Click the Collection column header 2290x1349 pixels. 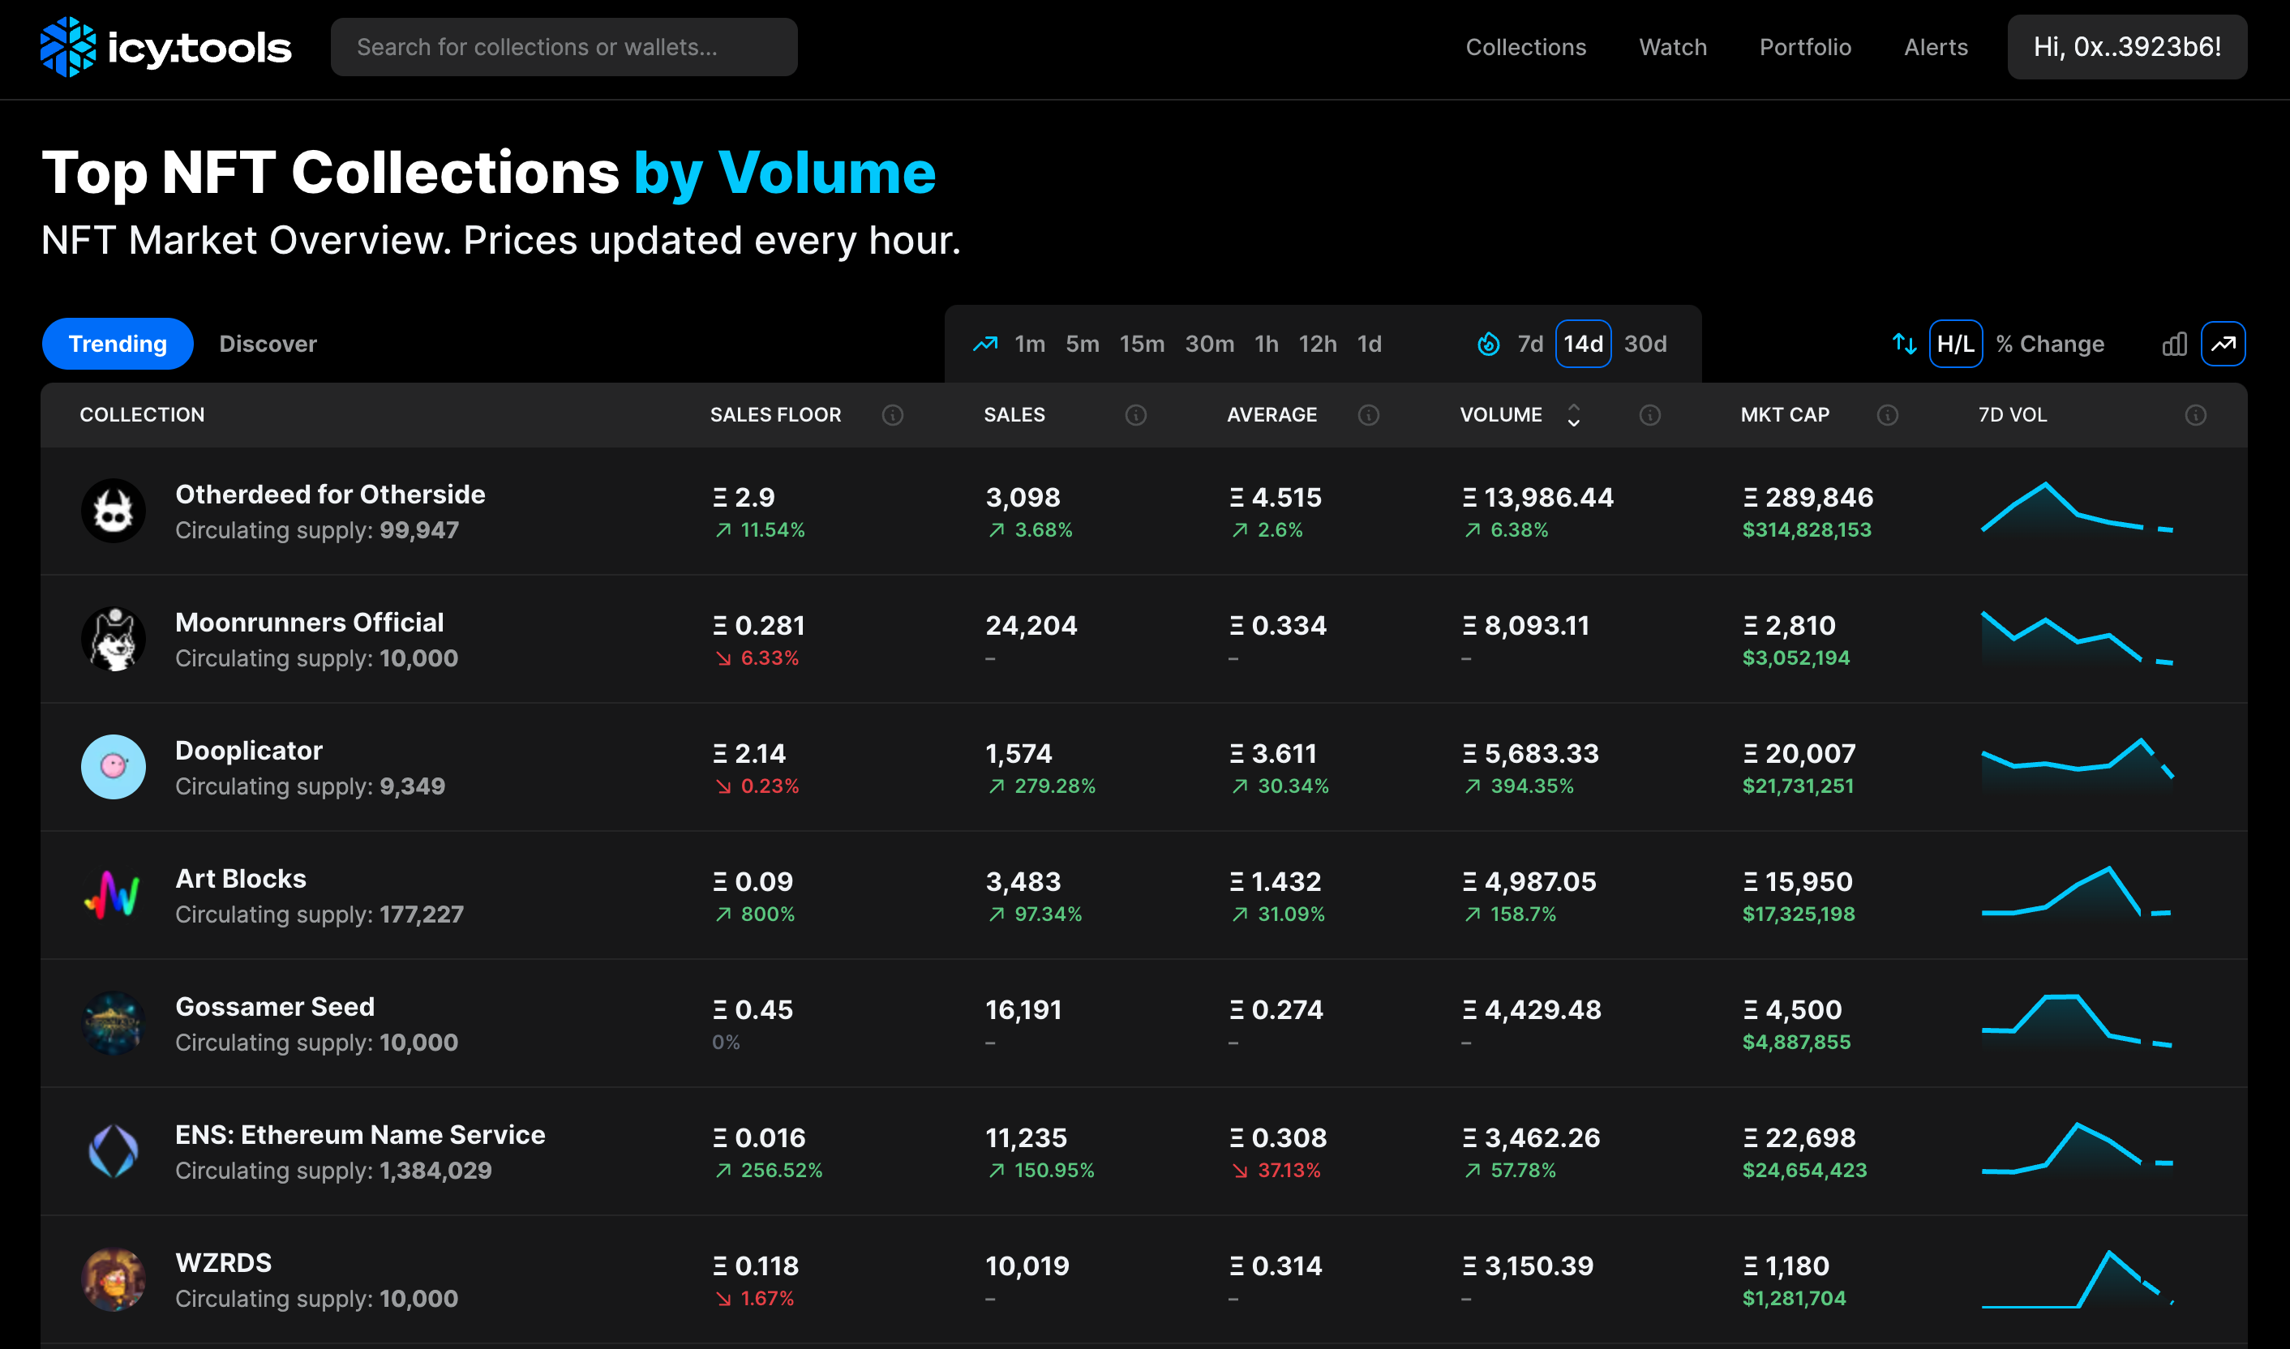tap(142, 414)
